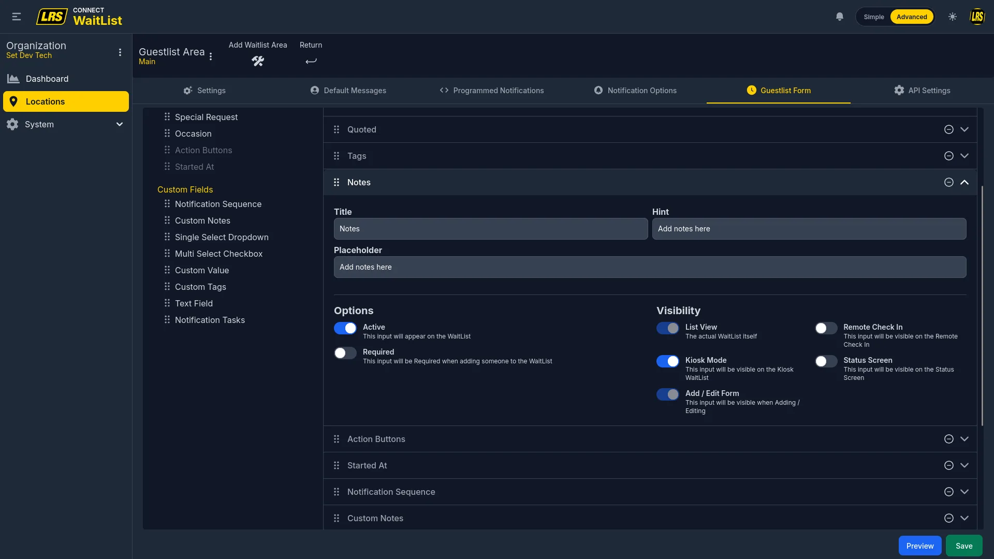Expand the Notification Sequence field section

[964, 492]
